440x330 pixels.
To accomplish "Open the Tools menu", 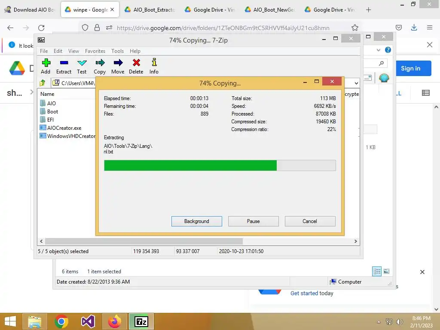I will click(x=117, y=51).
